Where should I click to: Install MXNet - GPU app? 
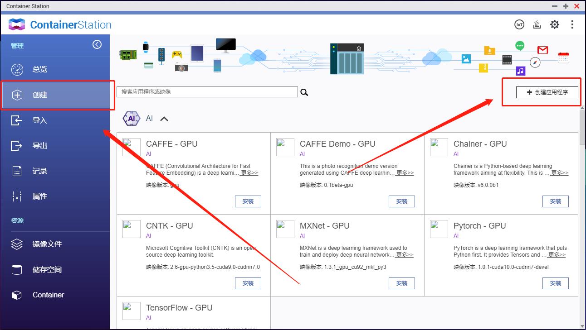pyautogui.click(x=402, y=283)
